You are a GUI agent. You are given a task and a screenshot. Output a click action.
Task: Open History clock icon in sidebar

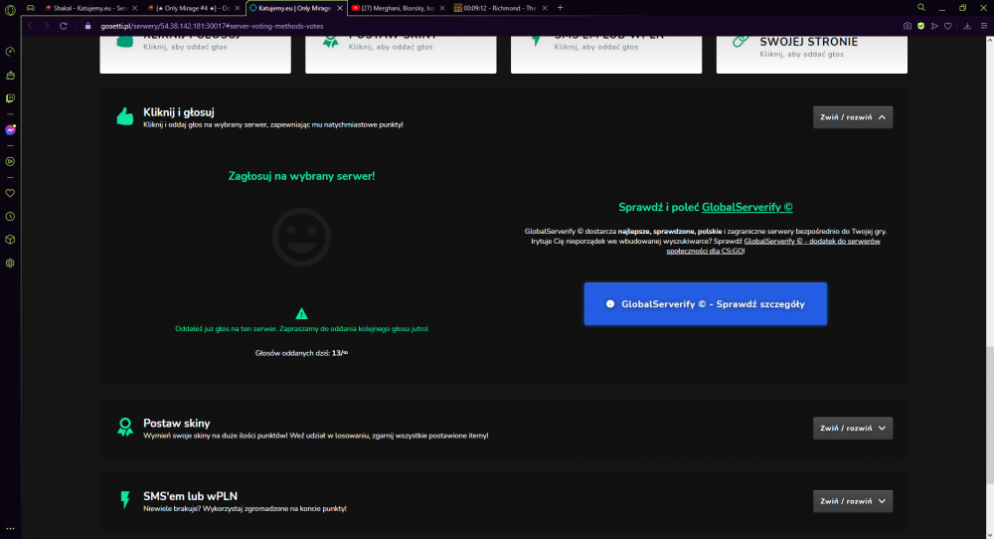10,216
